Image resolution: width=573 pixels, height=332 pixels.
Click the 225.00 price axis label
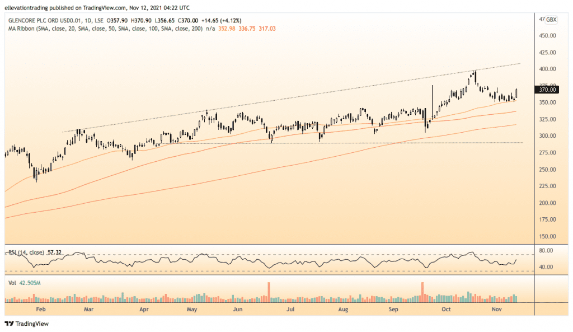click(x=547, y=186)
